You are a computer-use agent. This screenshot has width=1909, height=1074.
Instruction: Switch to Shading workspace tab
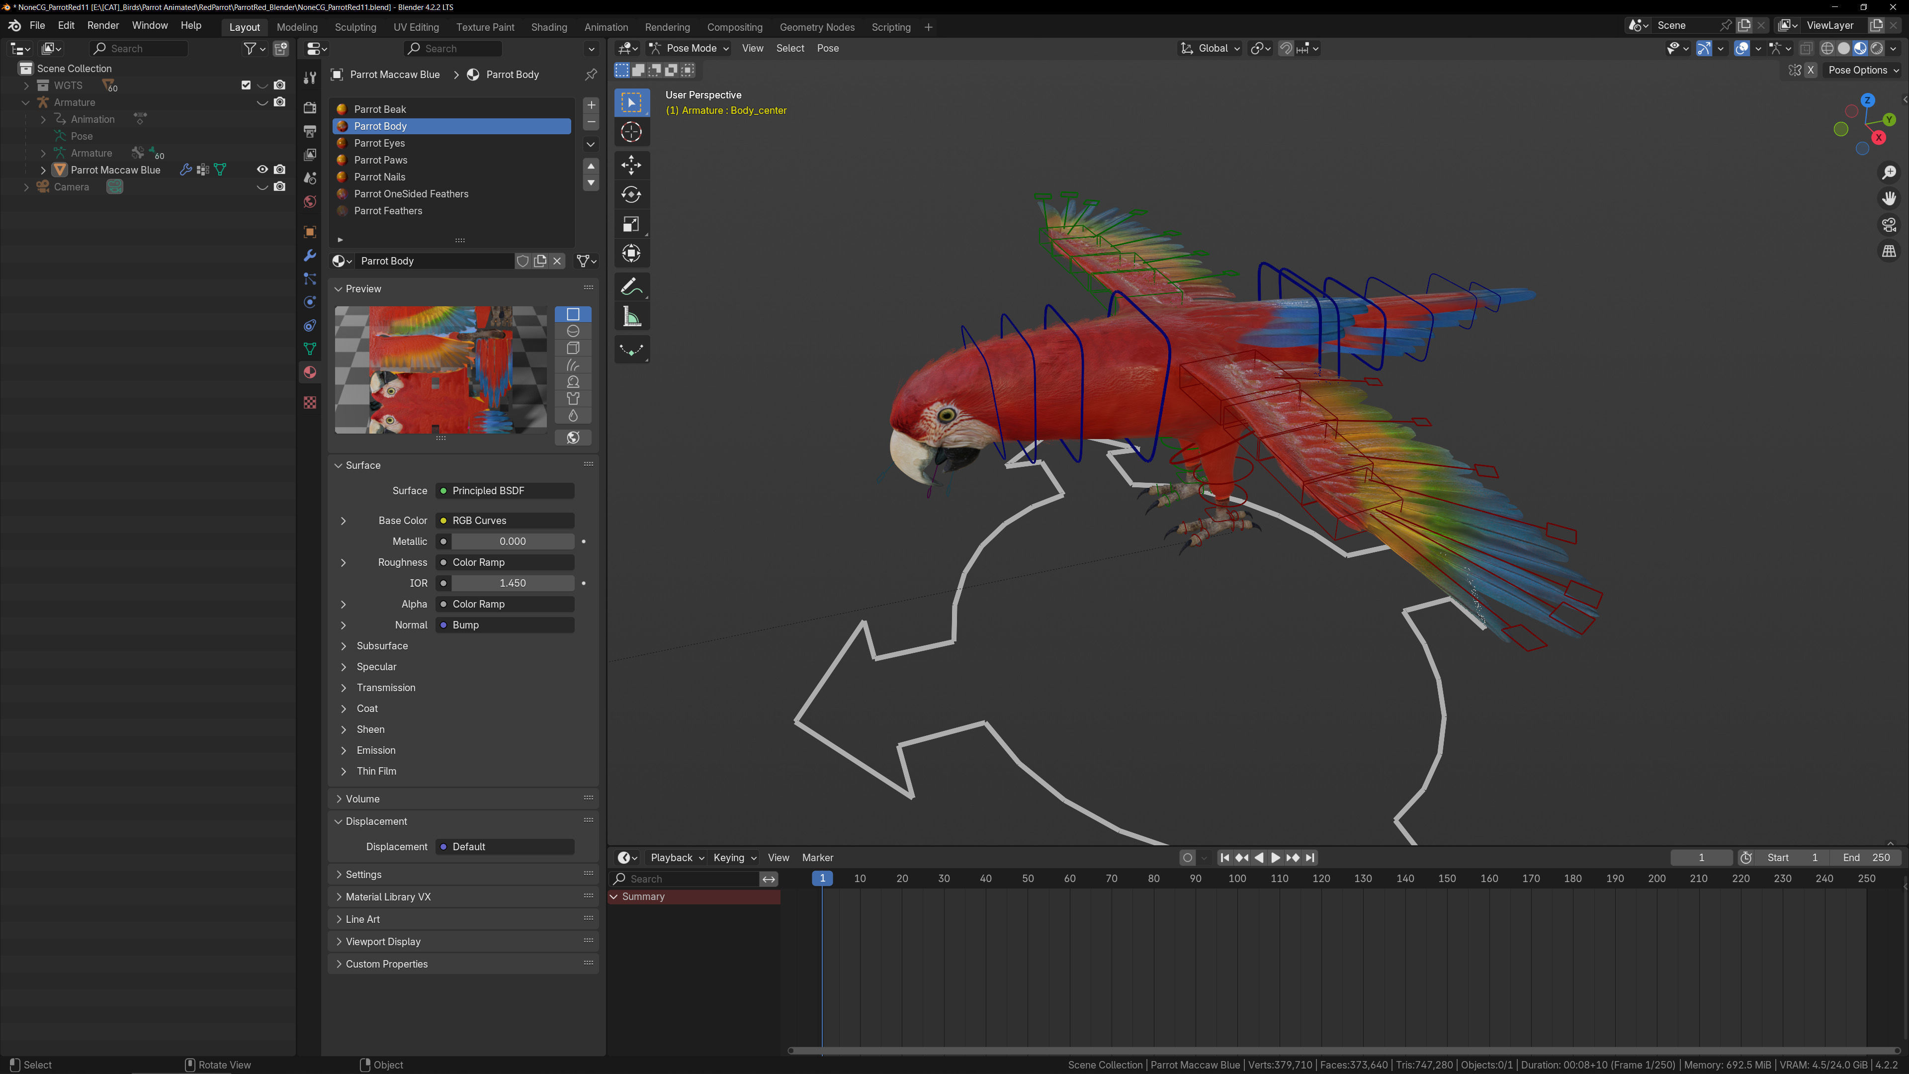point(549,27)
